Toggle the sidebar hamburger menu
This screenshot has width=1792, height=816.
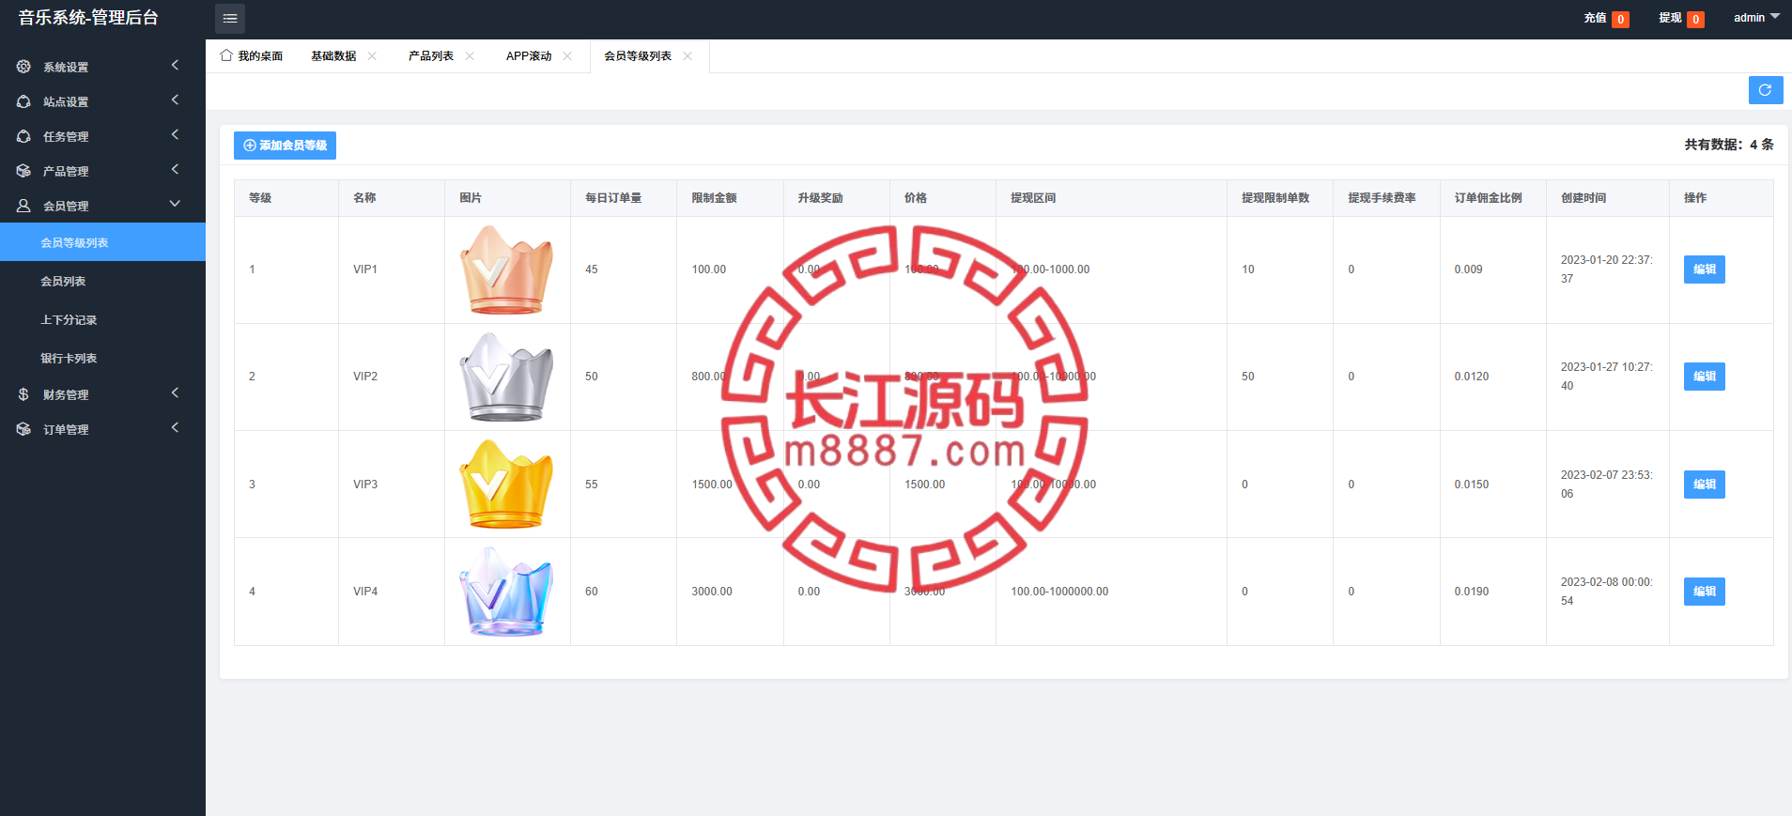(x=230, y=19)
